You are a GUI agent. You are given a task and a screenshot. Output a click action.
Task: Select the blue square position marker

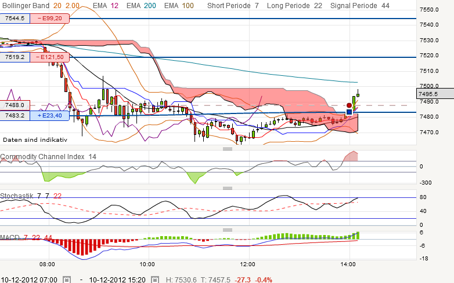pos(349,112)
